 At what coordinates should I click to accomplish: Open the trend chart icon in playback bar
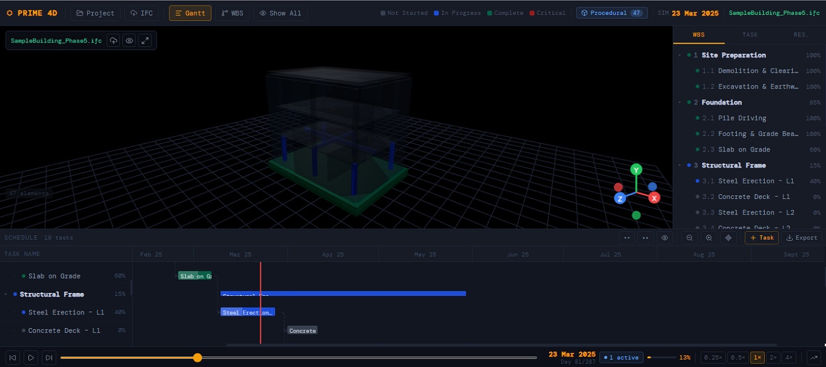pyautogui.click(x=814, y=357)
